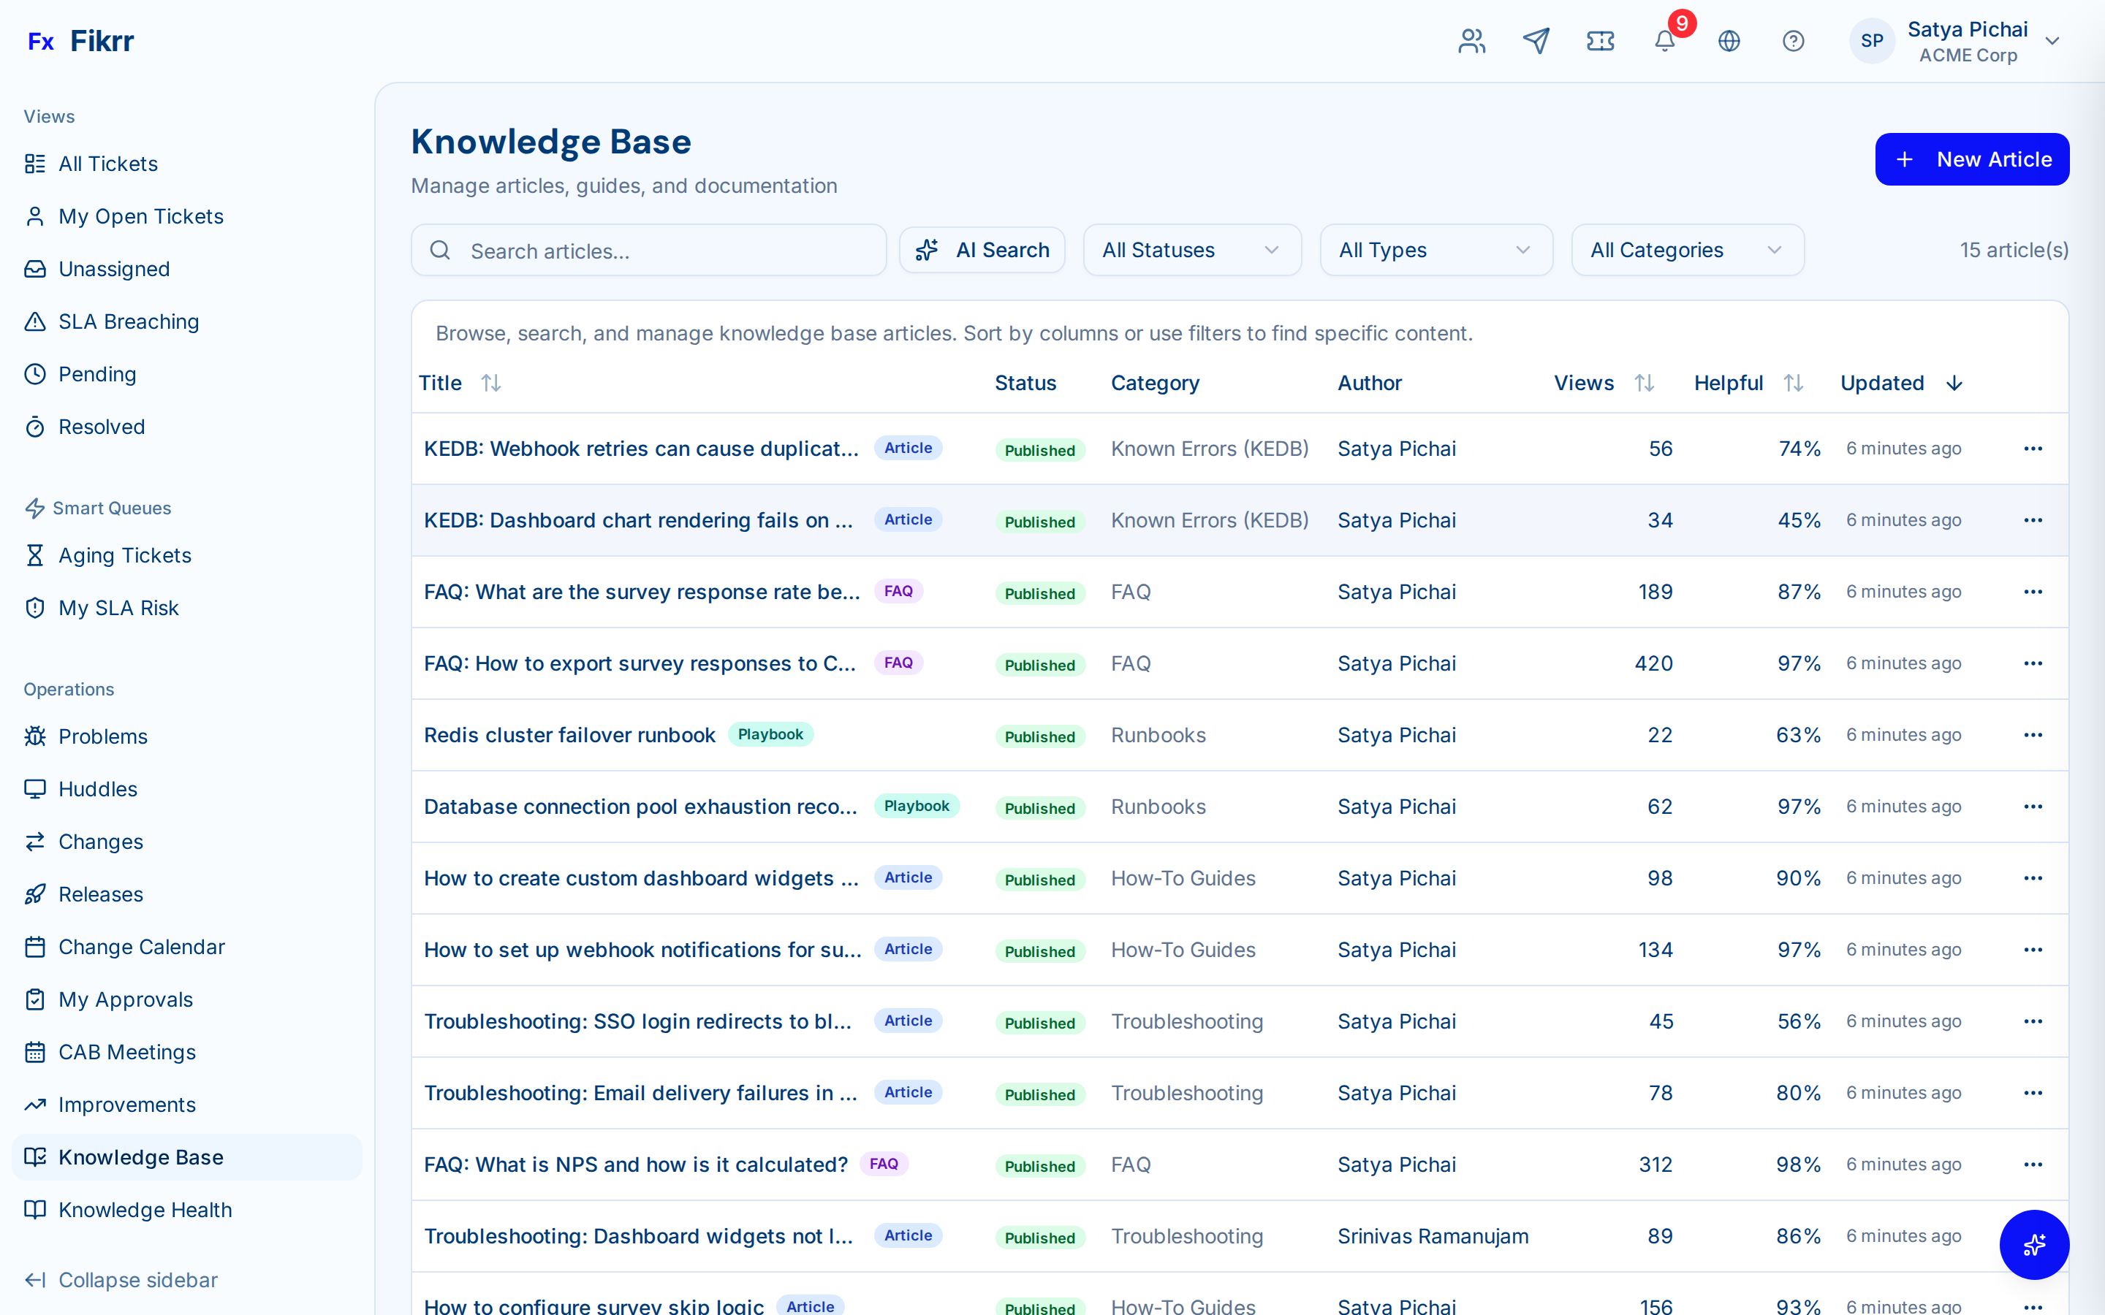This screenshot has height=1315, width=2105.
Task: Toggle sorting on the Views column
Action: point(1644,383)
